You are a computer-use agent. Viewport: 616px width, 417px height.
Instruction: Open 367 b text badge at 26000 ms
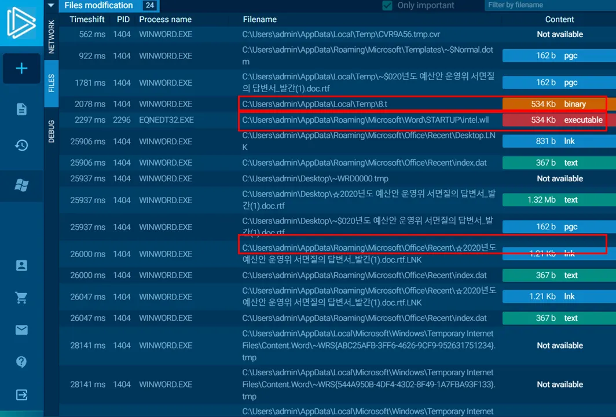coord(559,275)
